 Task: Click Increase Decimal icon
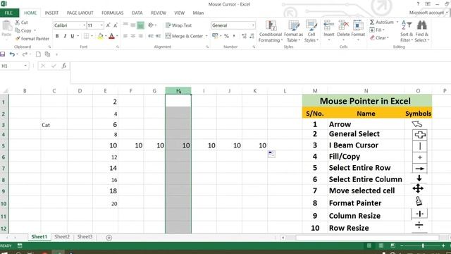click(x=245, y=36)
